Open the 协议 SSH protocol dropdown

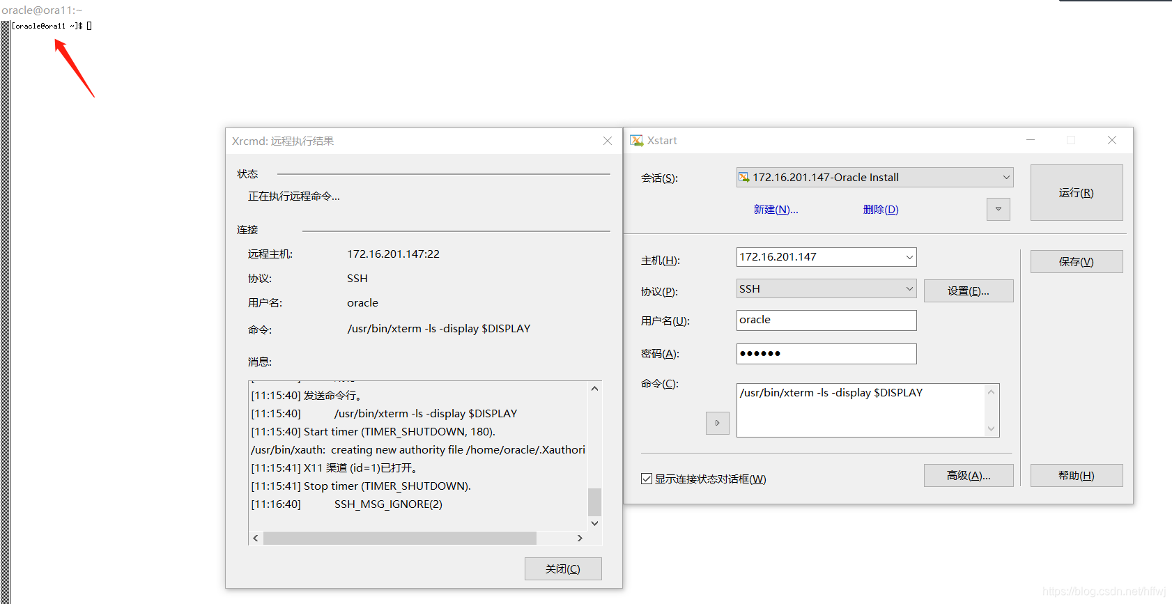point(909,288)
